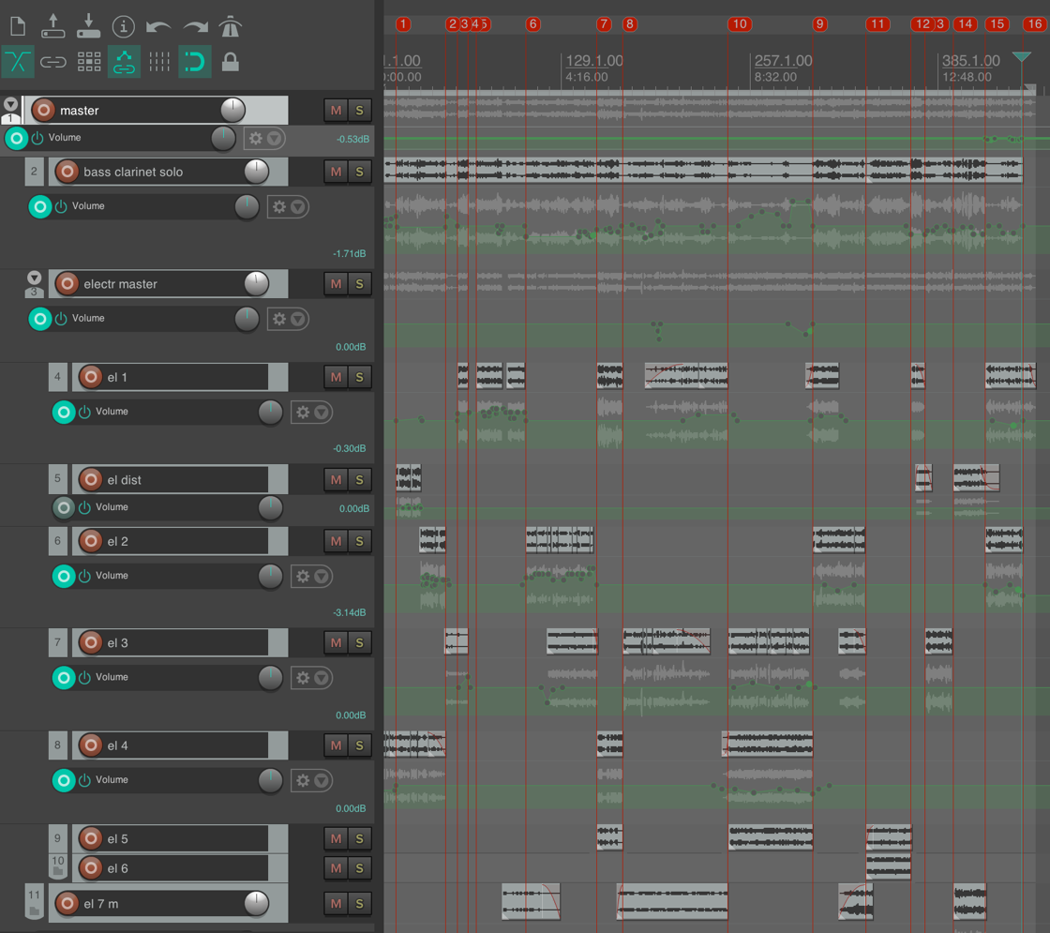
Task: Mute the el 6 track
Action: 336,868
